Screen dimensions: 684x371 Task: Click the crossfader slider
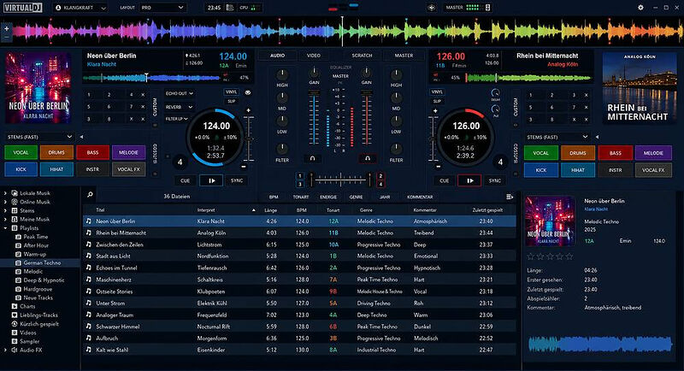(340, 180)
